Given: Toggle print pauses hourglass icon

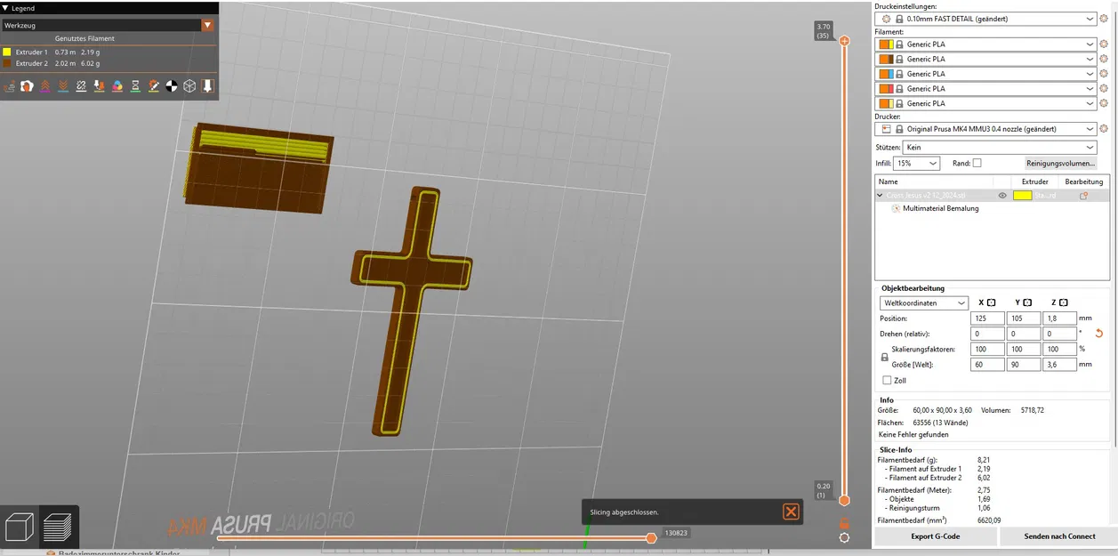Looking at the screenshot, I should click(x=135, y=86).
